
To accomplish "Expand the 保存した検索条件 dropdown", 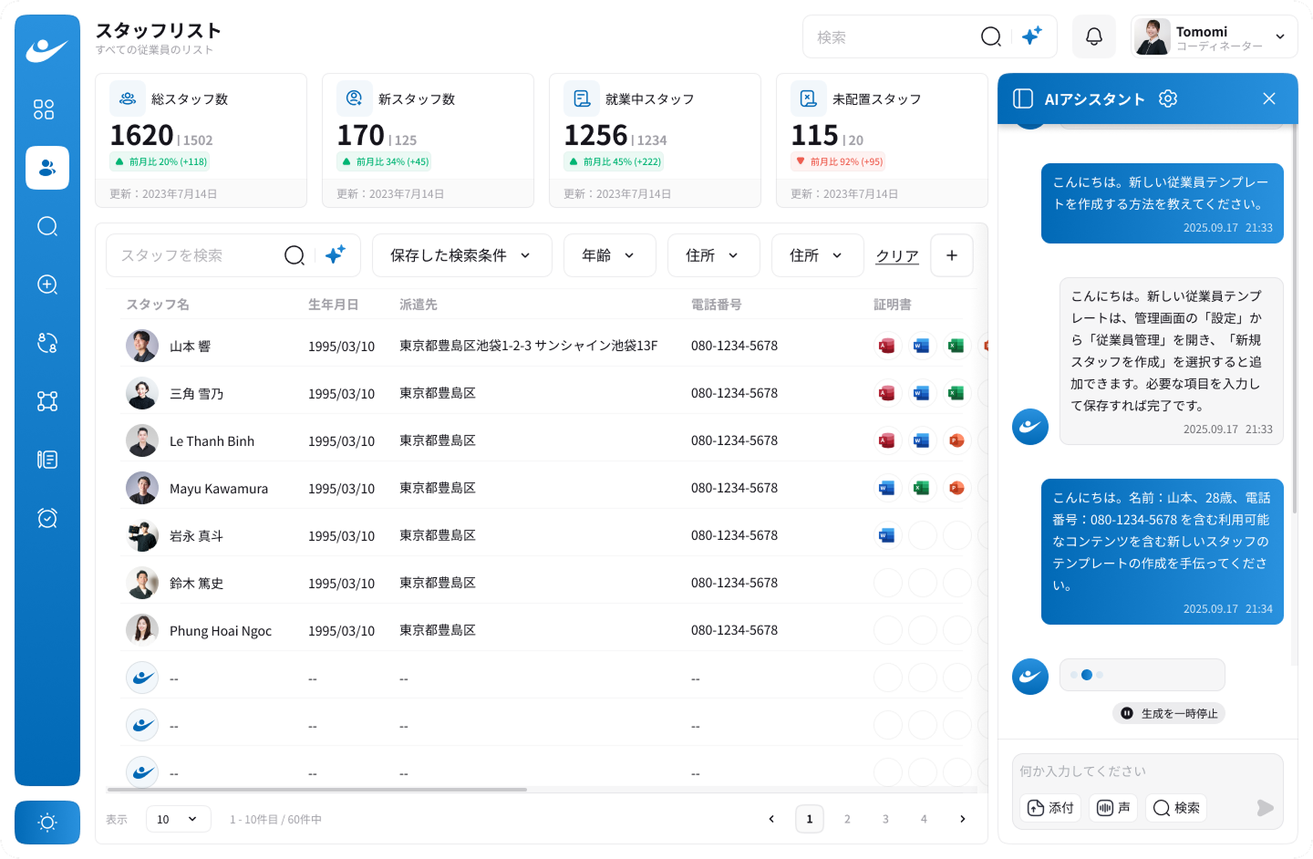I will (x=461, y=255).
